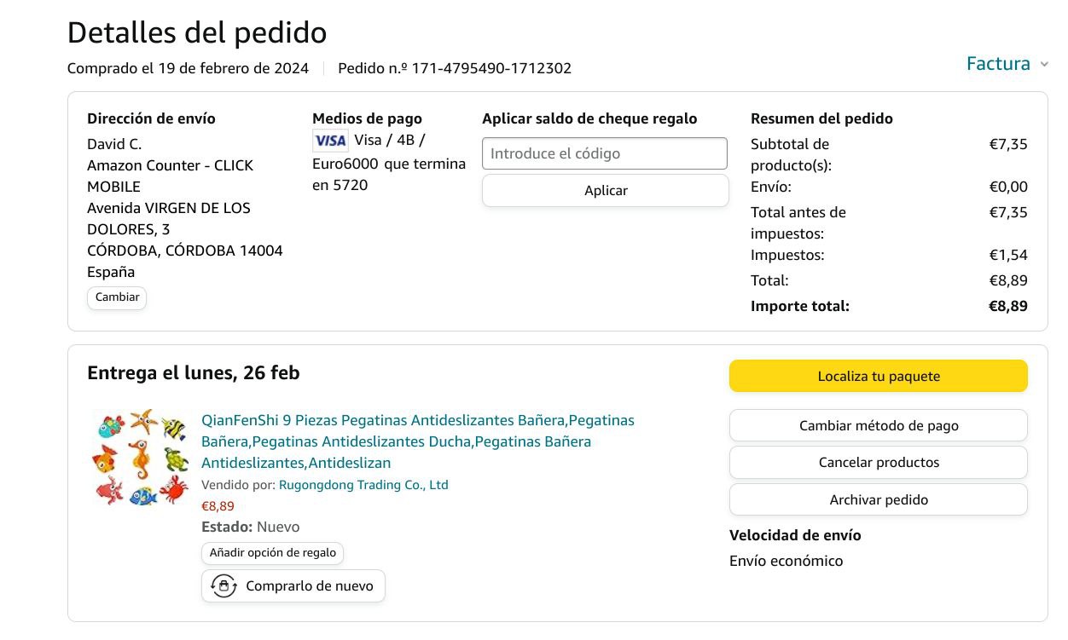Click the chevron arrow beside Factura
This screenshot has height=640, width=1068.
1044,65
